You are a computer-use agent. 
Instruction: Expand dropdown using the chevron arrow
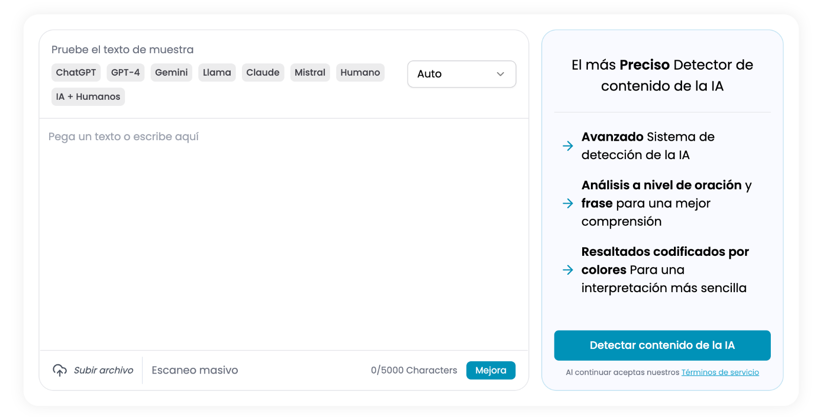[500, 74]
